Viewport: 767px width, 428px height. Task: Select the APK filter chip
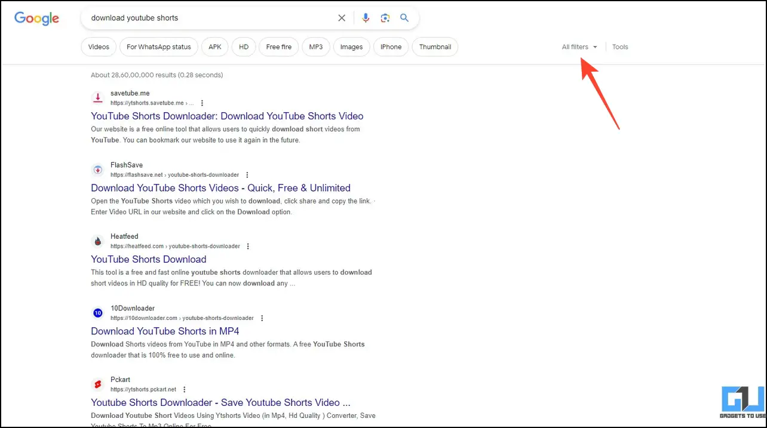215,47
